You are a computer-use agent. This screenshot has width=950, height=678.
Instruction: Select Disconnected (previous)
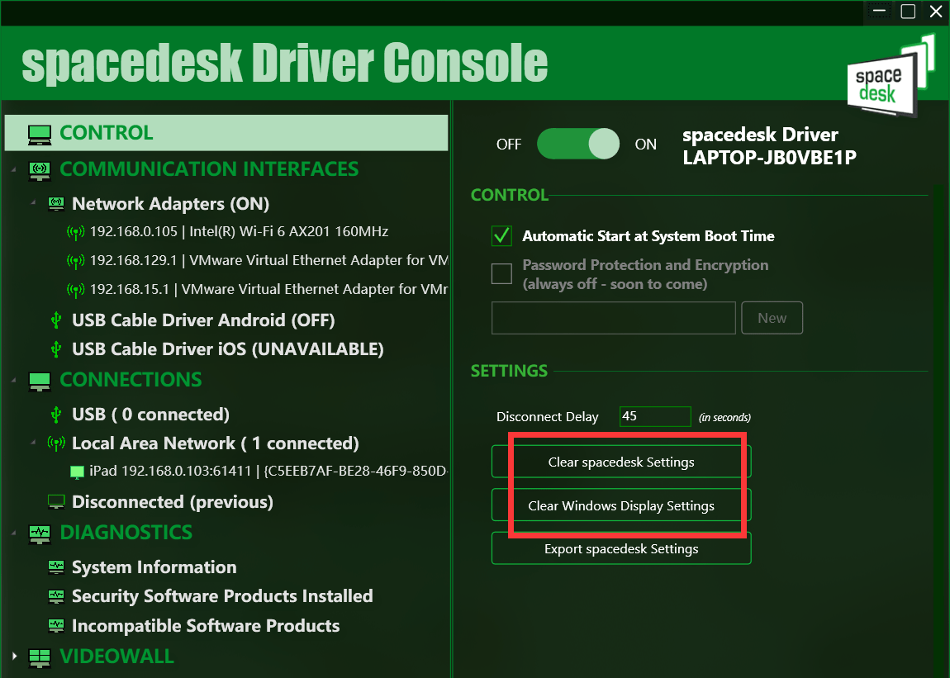(172, 501)
